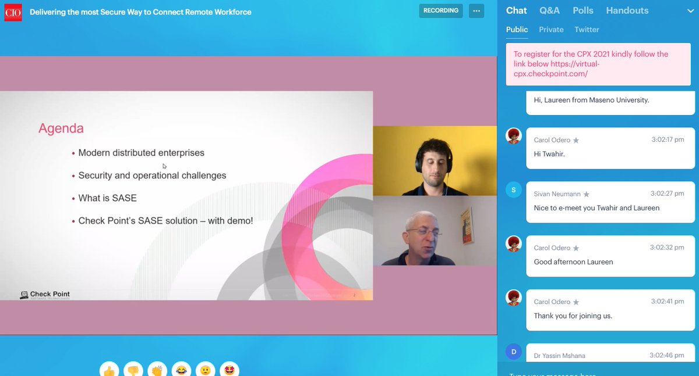Send a star-eyes emoji reaction
Screen dimensions: 699x376
[x=230, y=369]
